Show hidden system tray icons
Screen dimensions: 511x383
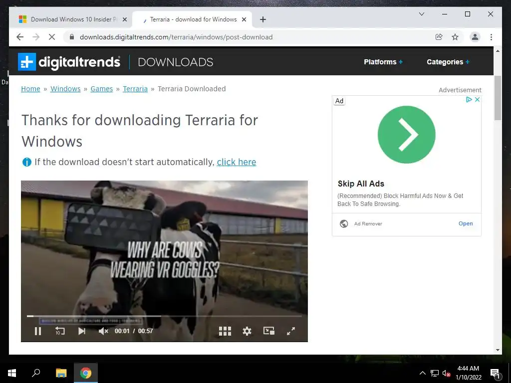click(x=422, y=373)
